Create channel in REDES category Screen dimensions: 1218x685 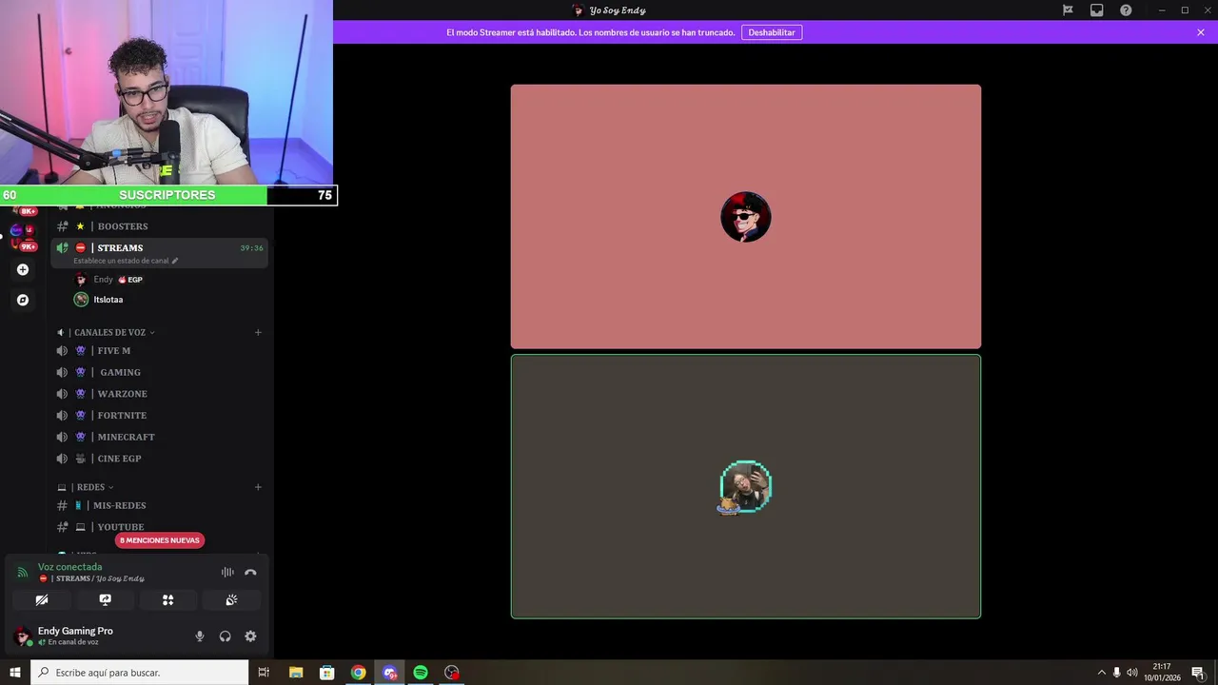coord(258,487)
